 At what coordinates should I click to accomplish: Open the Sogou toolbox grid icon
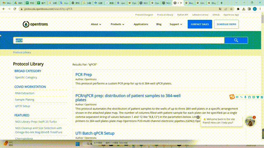click(262, 97)
